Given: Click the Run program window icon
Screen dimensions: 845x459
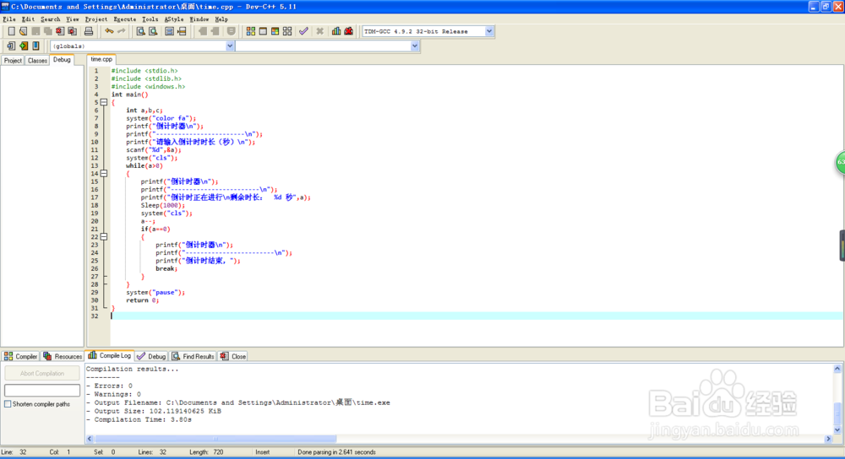Looking at the screenshot, I should click(263, 31).
